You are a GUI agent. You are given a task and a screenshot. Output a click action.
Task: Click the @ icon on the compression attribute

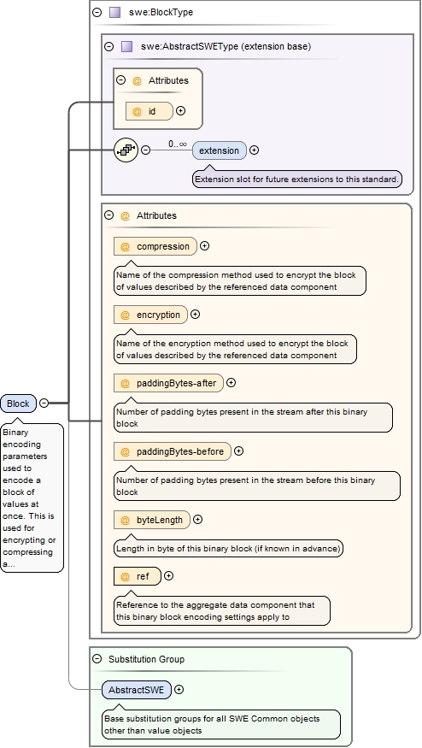click(x=125, y=247)
